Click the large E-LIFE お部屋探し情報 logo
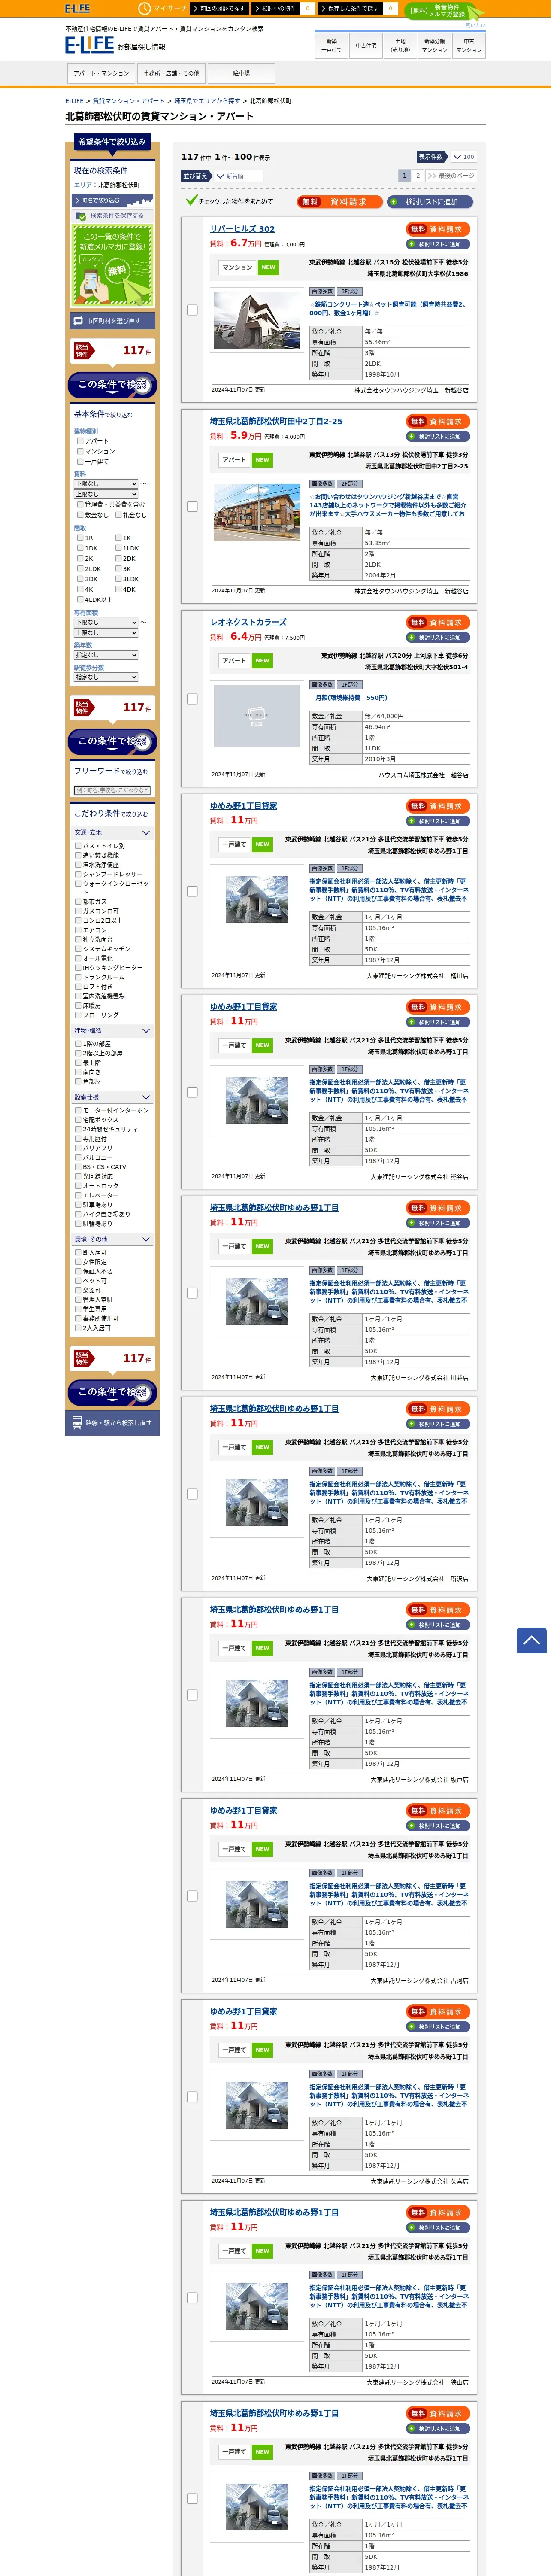 (x=115, y=45)
